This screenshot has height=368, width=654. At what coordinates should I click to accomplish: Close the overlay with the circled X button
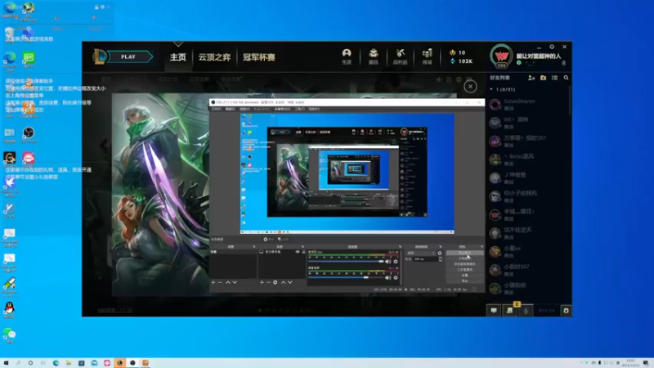(470, 87)
